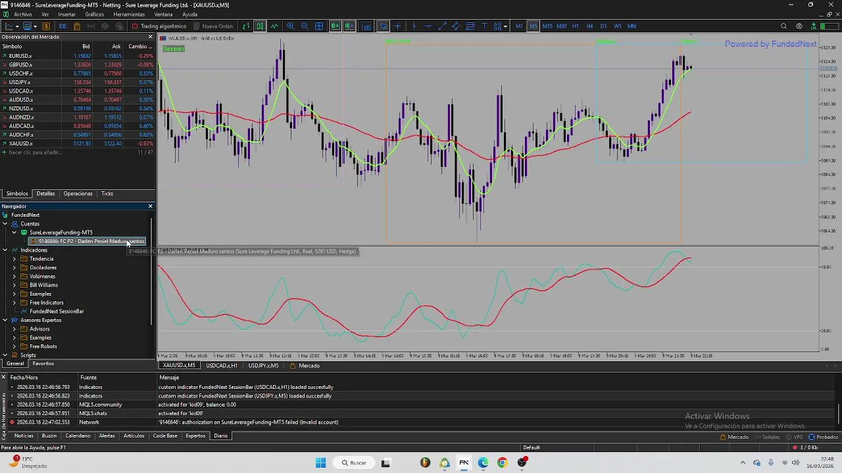Expand the Free Indicators folder
The image size is (842, 473).
coord(14,303)
